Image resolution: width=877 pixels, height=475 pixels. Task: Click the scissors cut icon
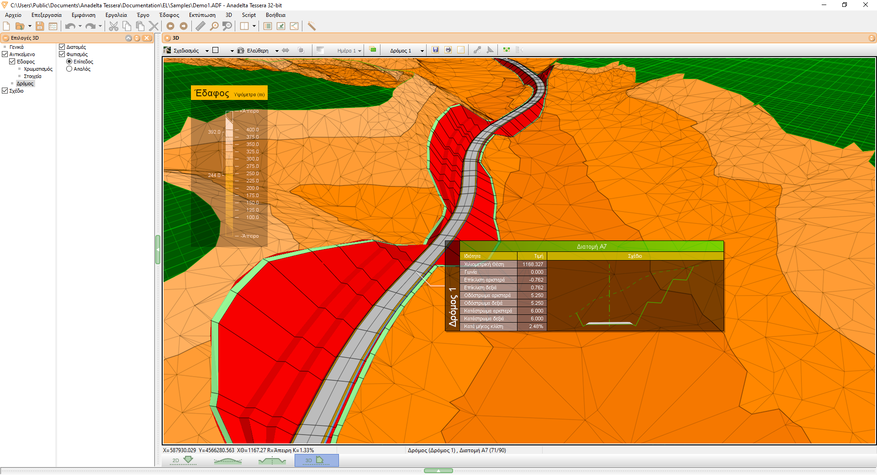coord(113,26)
